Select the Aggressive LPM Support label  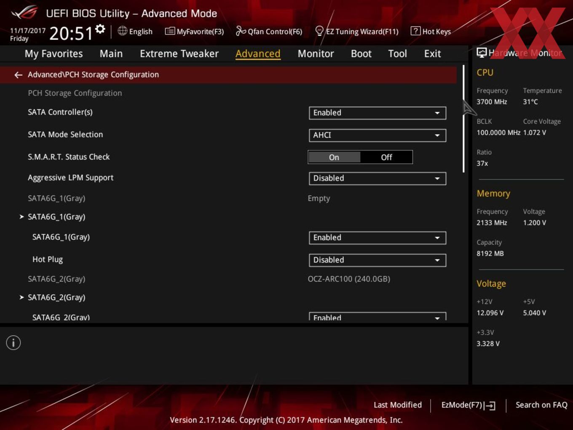(71, 178)
